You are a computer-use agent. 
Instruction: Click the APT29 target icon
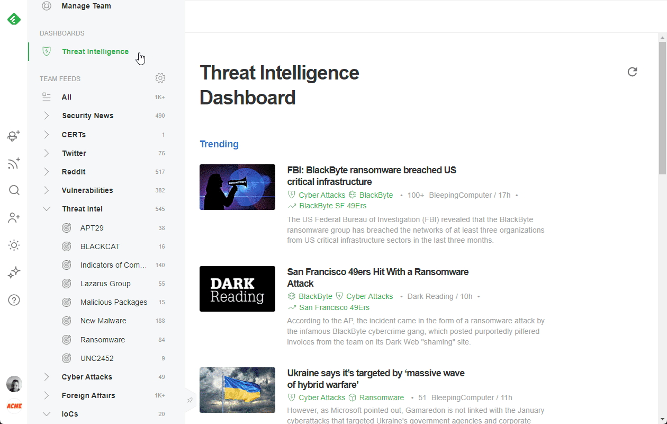tap(66, 228)
